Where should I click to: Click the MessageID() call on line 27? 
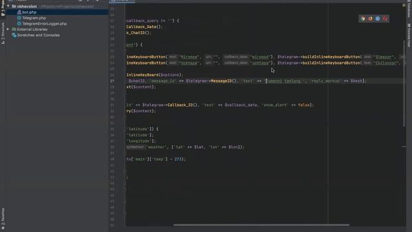tap(224, 81)
